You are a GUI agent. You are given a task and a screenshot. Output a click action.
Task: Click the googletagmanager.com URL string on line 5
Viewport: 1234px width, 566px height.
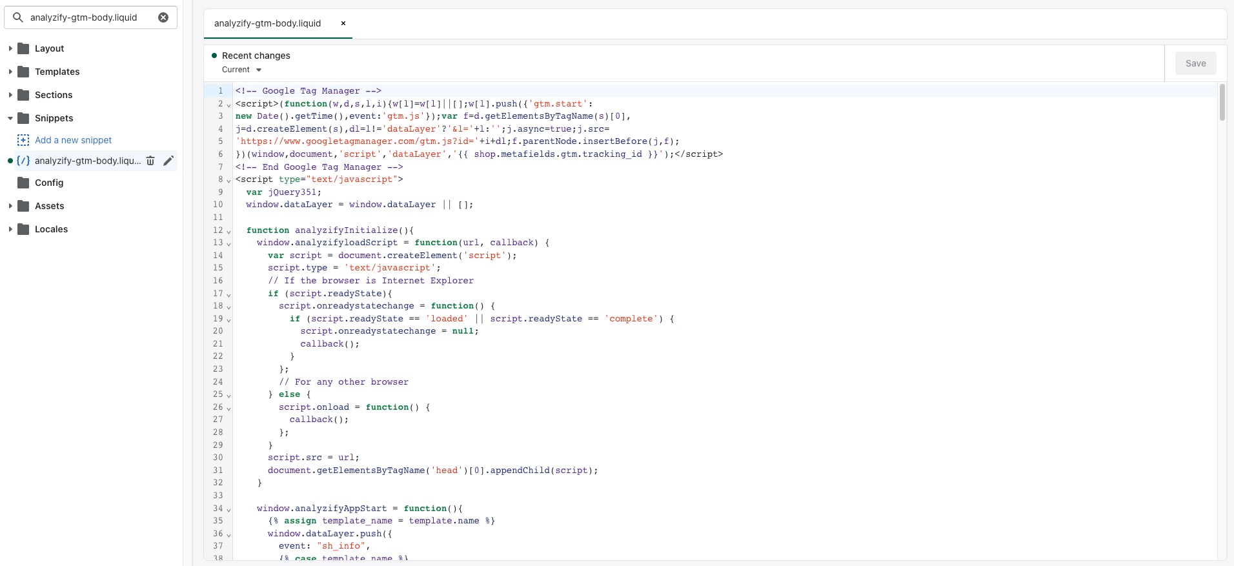[x=357, y=141]
